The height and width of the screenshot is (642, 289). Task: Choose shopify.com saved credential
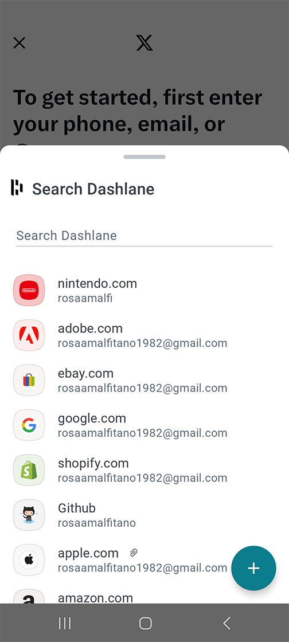(x=144, y=470)
